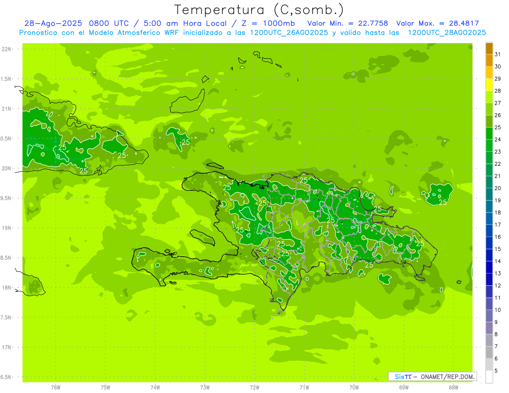Pick the brown top swatch above 31
The image size is (509, 393).
(489, 48)
